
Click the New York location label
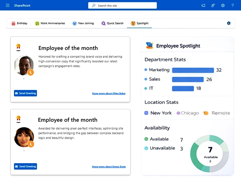161,113
